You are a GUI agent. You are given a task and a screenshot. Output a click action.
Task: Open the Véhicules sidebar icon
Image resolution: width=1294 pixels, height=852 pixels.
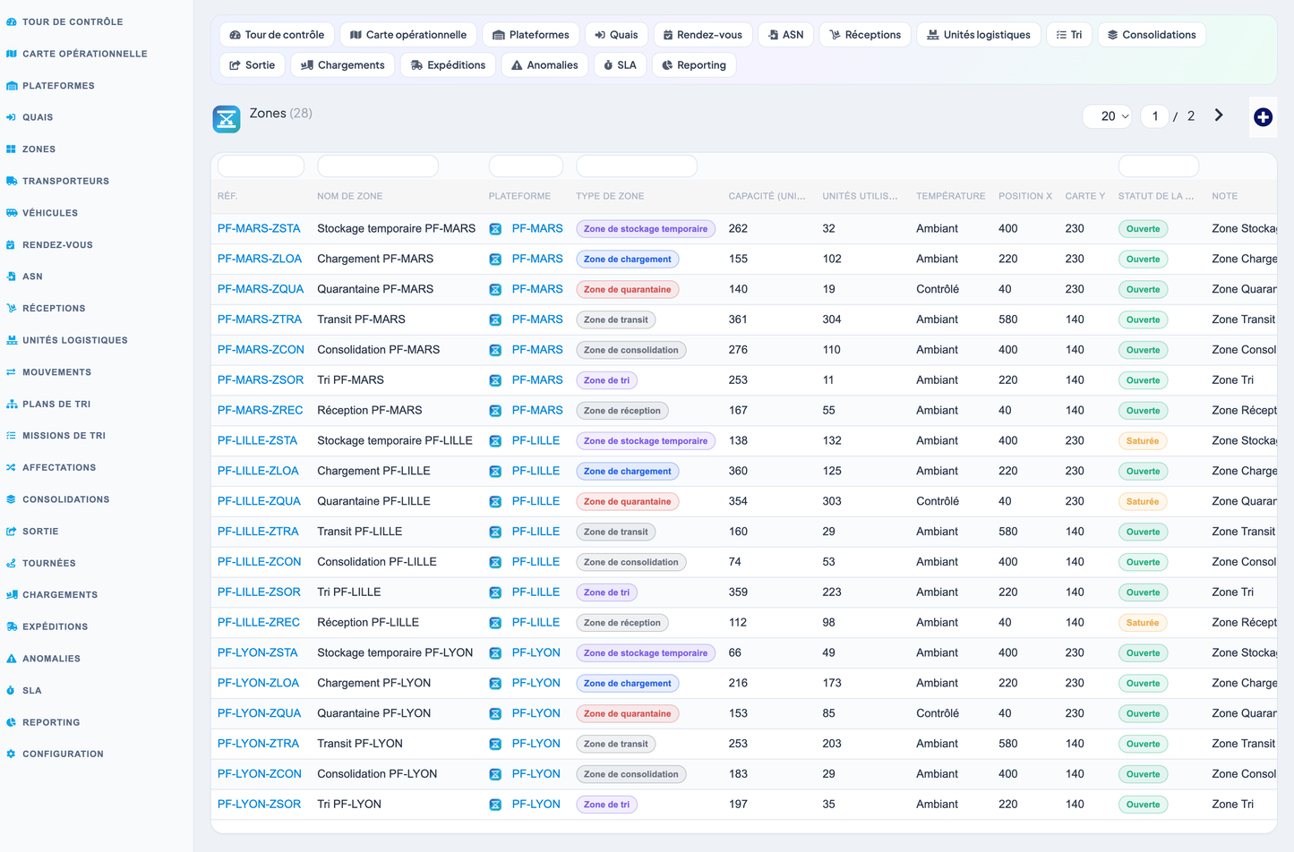[12, 213]
